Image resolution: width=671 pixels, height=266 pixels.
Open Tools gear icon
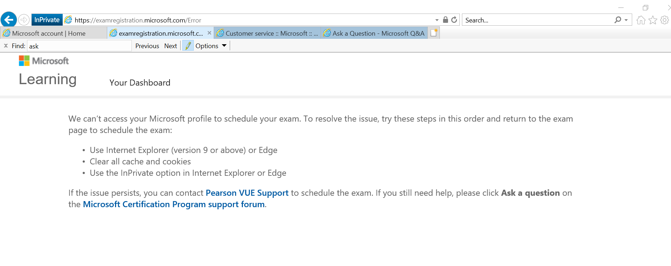tap(665, 20)
